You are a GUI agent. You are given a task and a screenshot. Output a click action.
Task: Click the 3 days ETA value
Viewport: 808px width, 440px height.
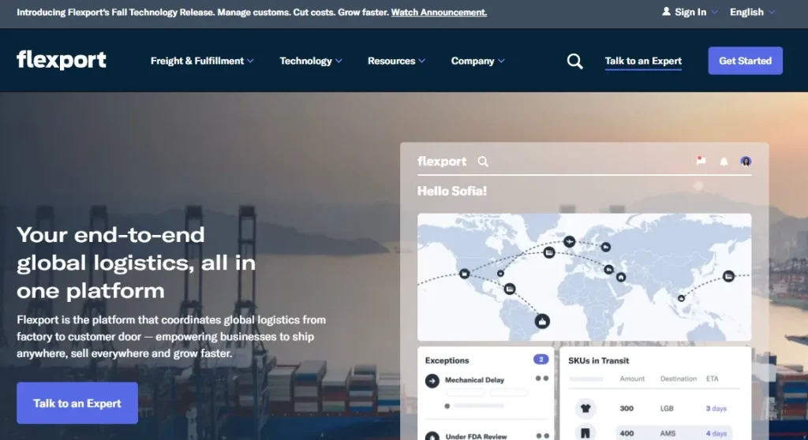click(x=716, y=408)
